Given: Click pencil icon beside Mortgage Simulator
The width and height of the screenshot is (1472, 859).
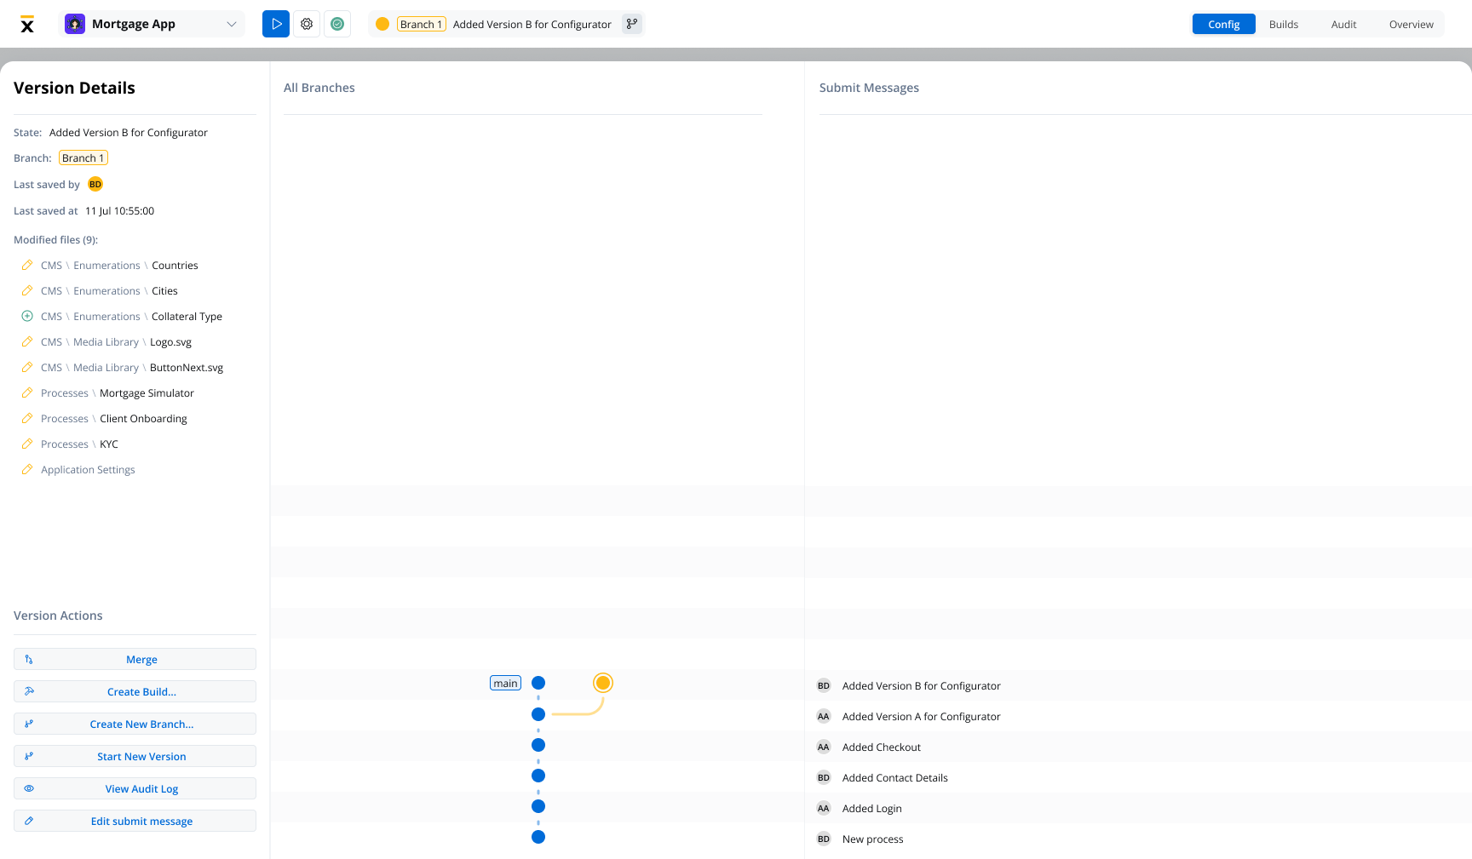Looking at the screenshot, I should point(27,392).
